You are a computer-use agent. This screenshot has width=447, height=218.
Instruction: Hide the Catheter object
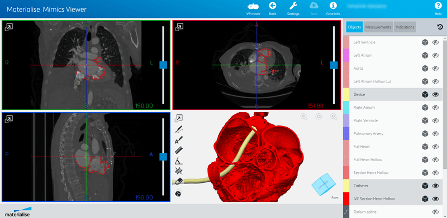coord(435,186)
